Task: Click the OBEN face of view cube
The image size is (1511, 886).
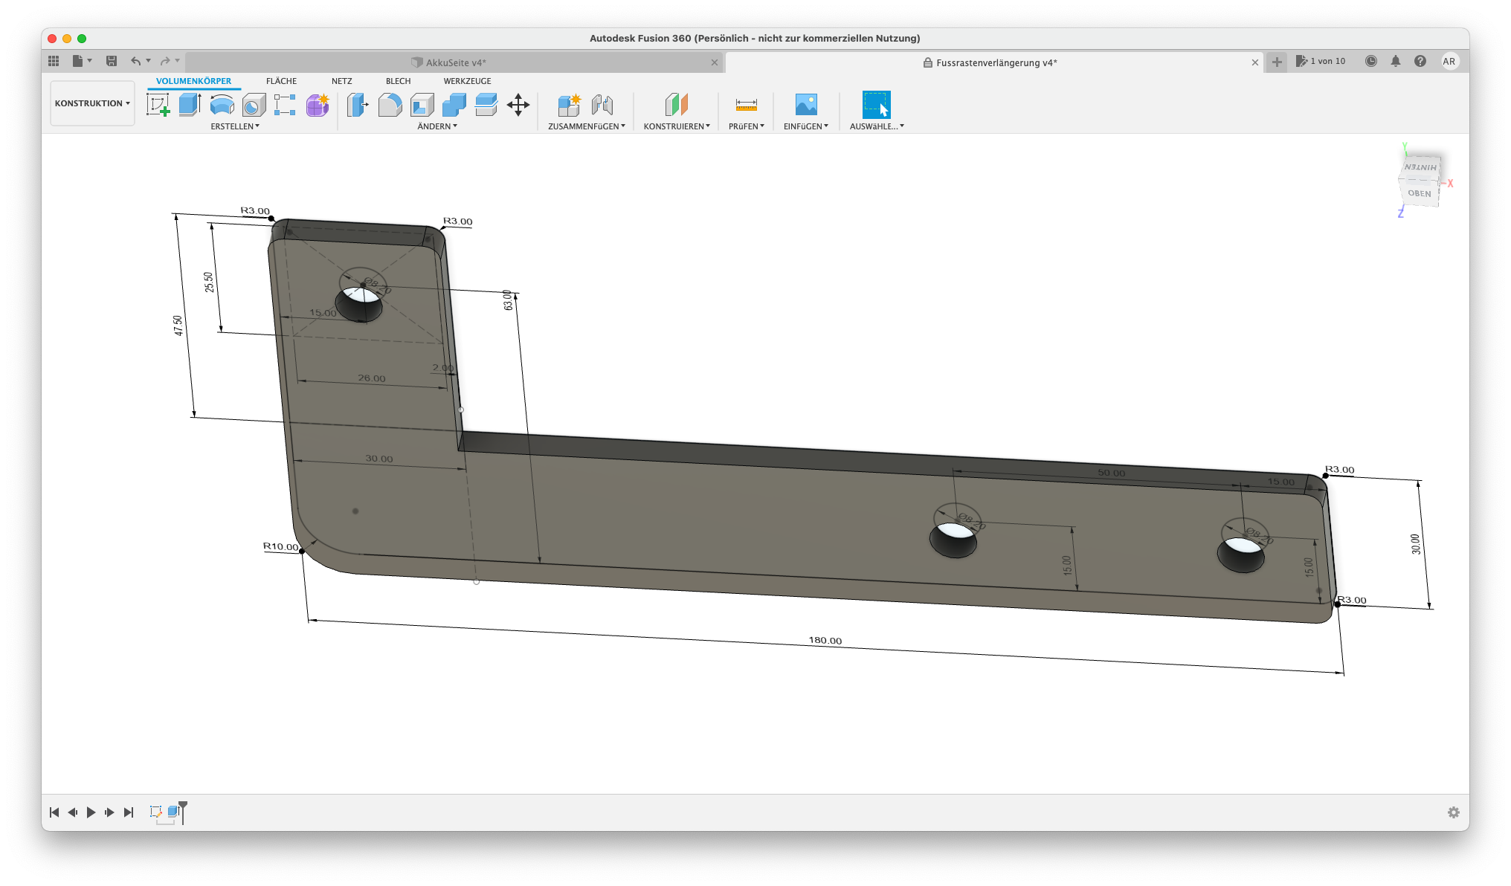Action: (x=1419, y=193)
